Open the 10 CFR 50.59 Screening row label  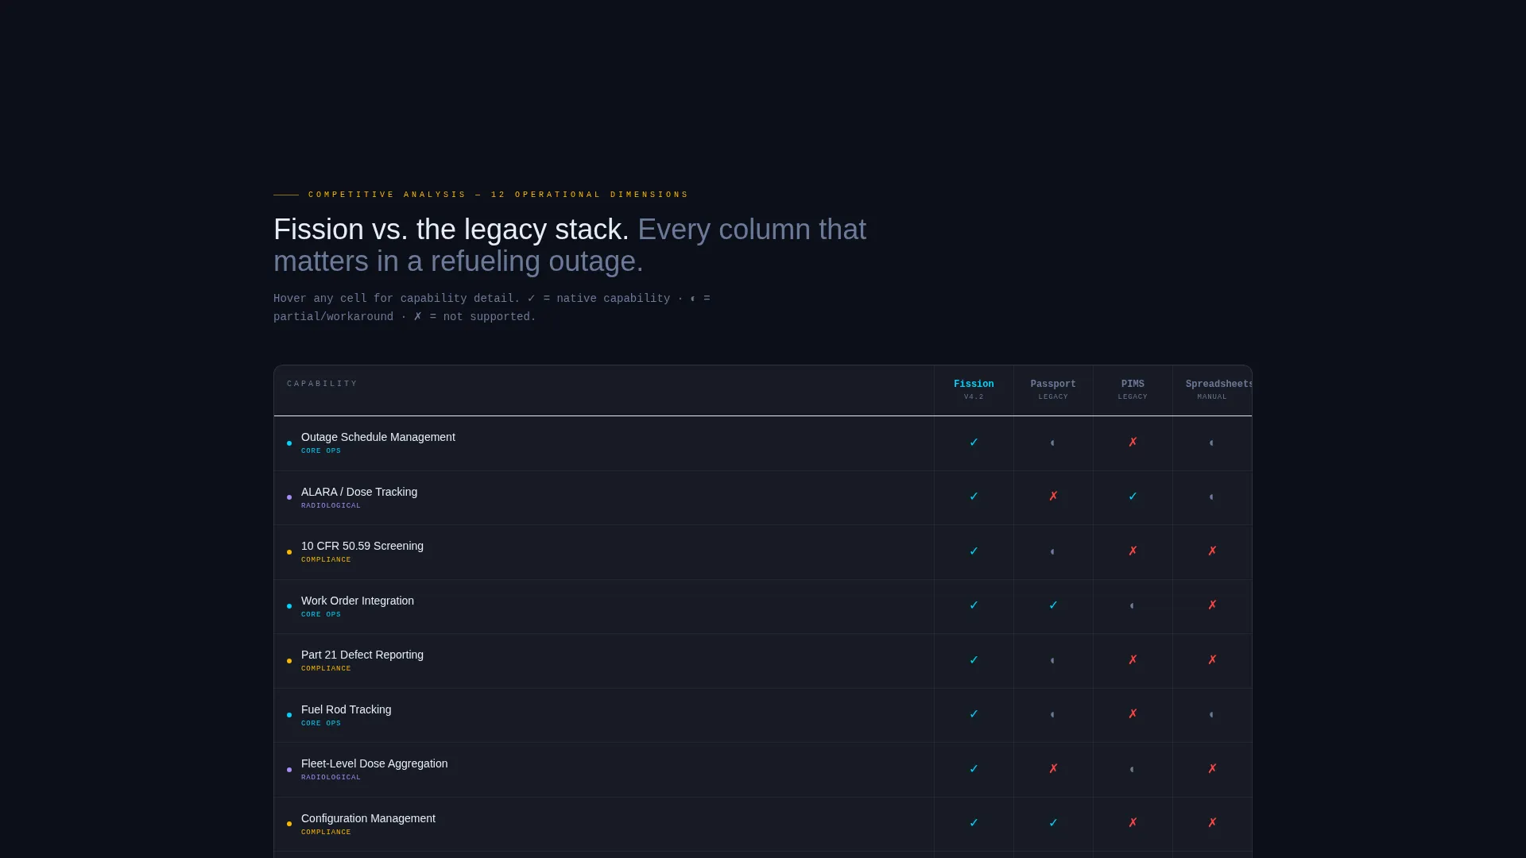pyautogui.click(x=362, y=547)
